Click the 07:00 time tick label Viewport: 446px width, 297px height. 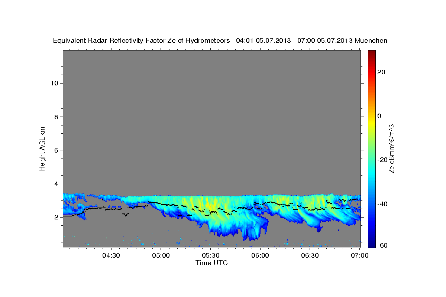click(360, 256)
